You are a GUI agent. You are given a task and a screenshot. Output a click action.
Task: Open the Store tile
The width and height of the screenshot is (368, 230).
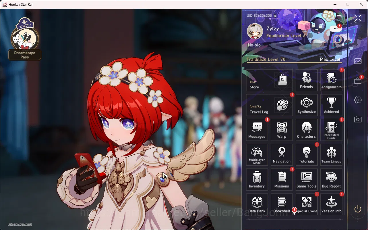[x=269, y=80]
